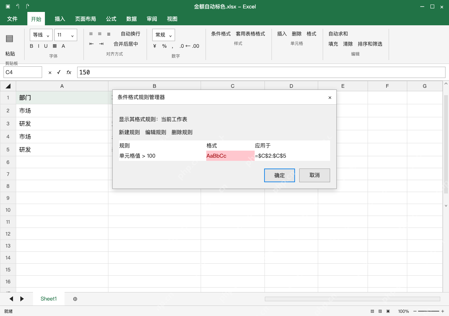Open the 条件格式 menu in the ribbon

(221, 34)
